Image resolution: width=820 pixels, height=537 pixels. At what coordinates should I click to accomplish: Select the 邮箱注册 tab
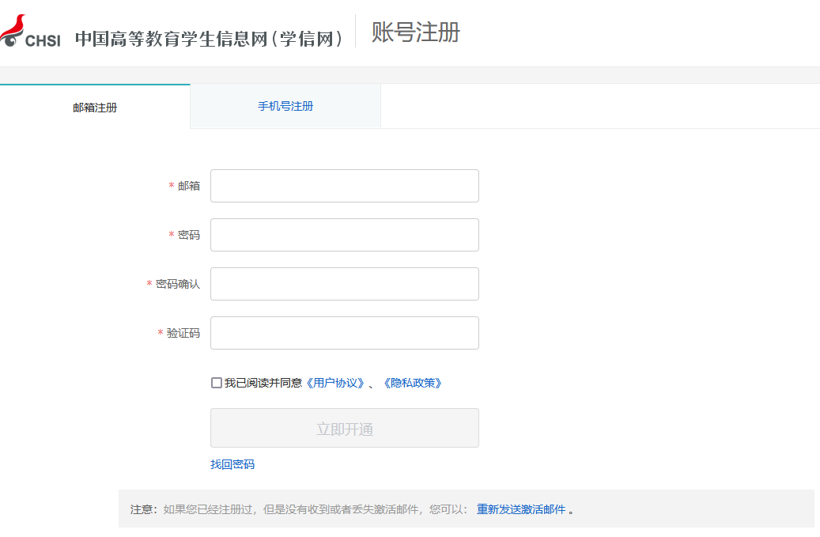95,107
